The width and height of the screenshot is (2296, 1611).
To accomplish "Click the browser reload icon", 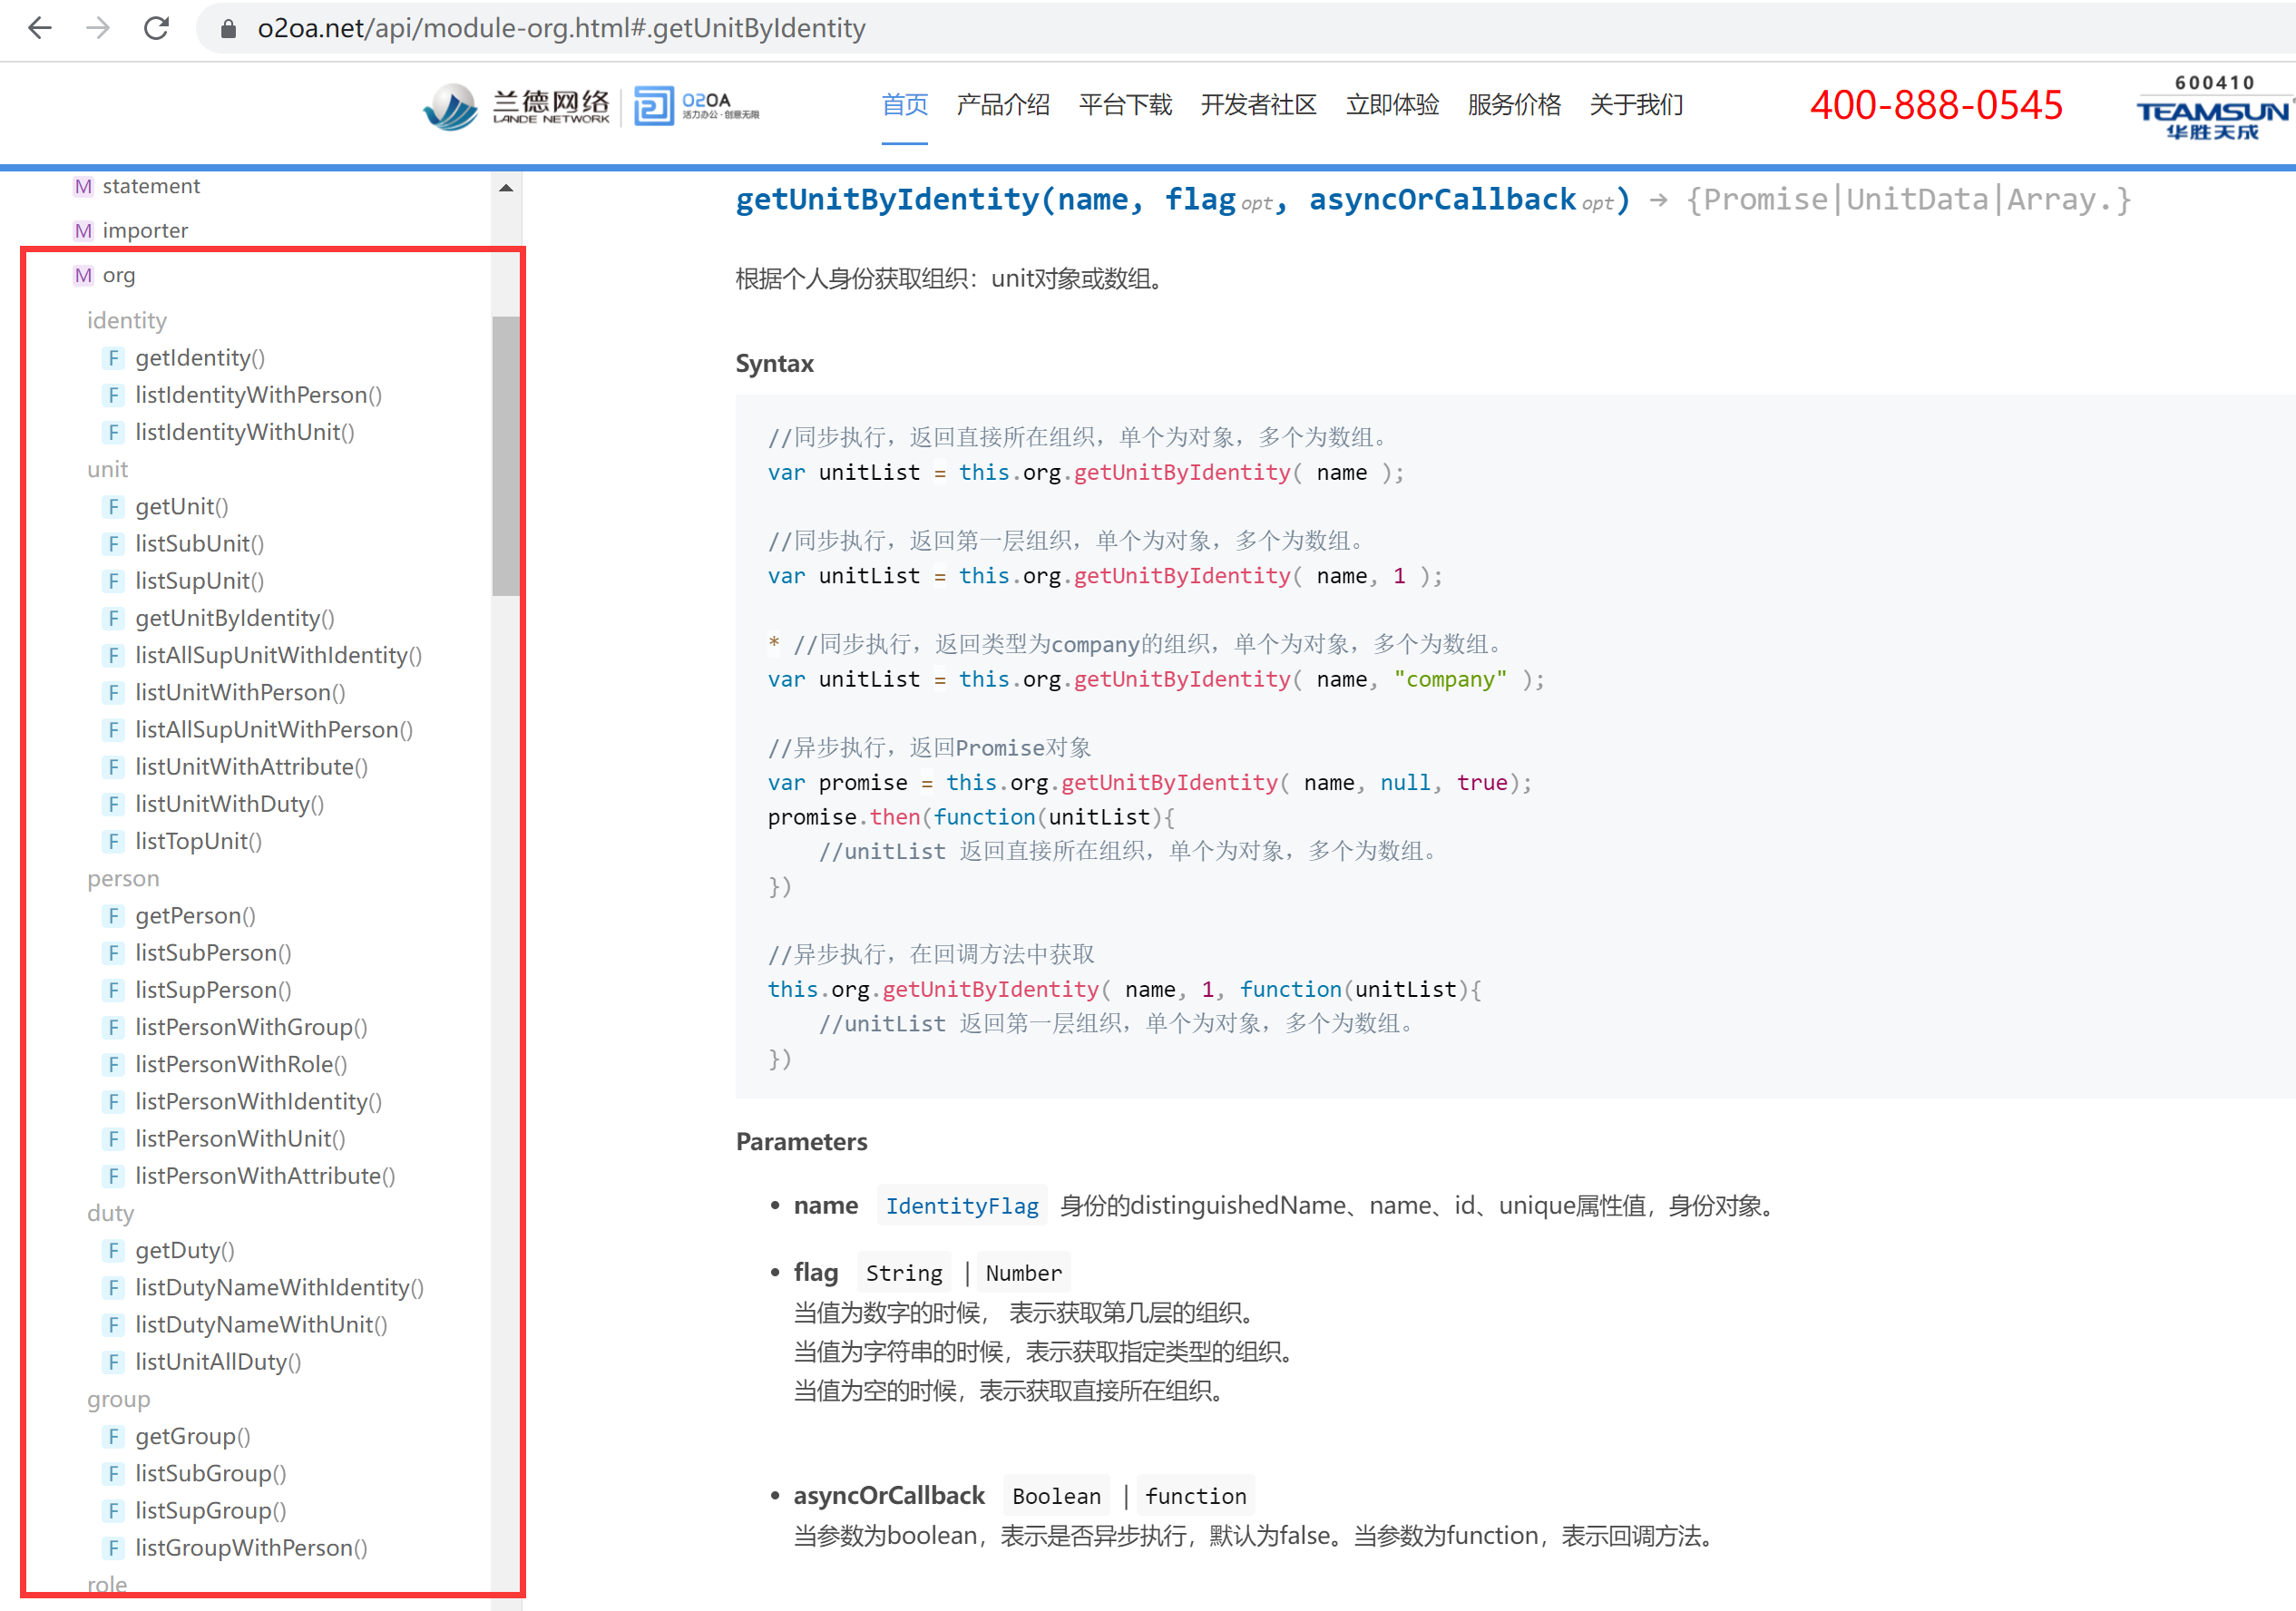I will [x=156, y=28].
